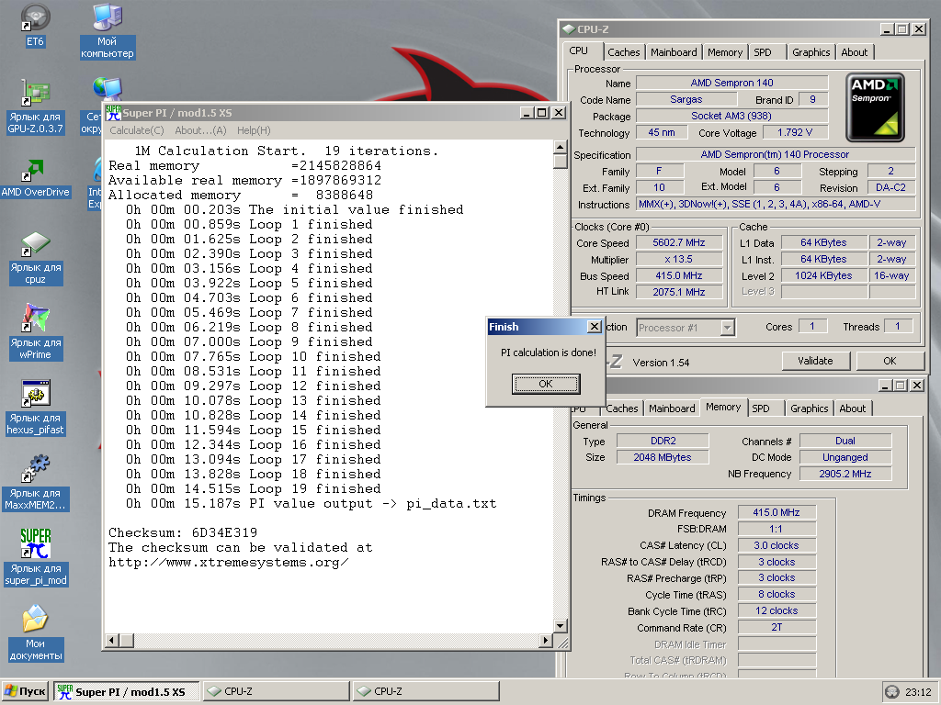Activate Super PI / mod1.5 XS taskbar button

click(127, 691)
